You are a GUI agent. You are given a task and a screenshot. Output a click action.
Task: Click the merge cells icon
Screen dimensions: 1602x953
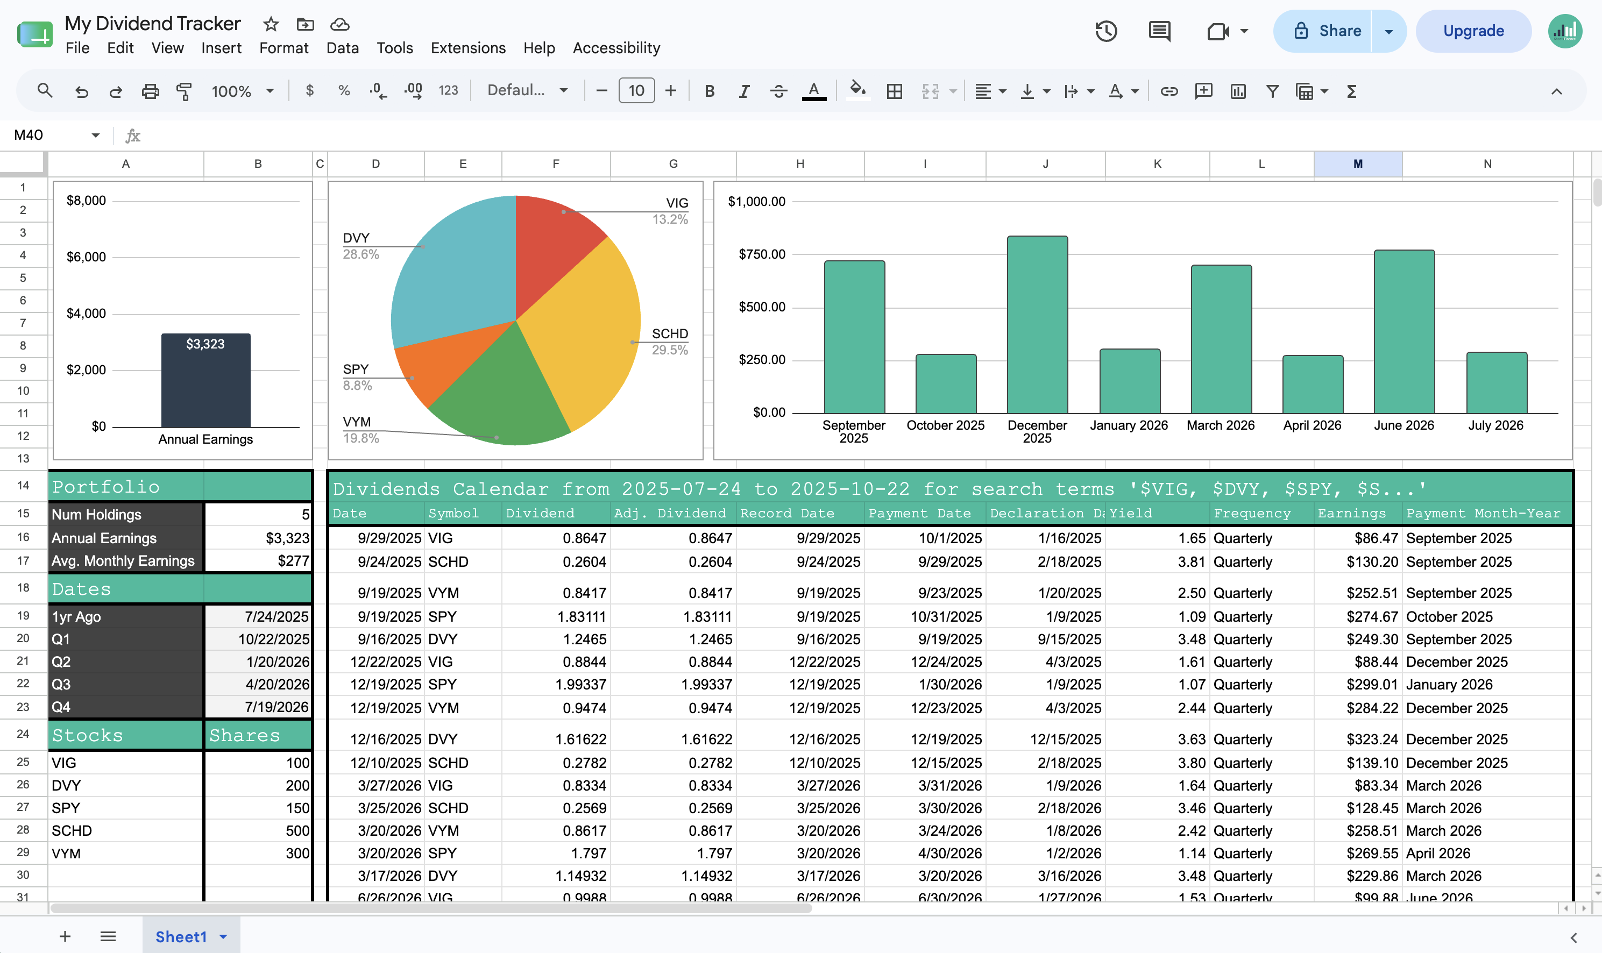pyautogui.click(x=930, y=91)
